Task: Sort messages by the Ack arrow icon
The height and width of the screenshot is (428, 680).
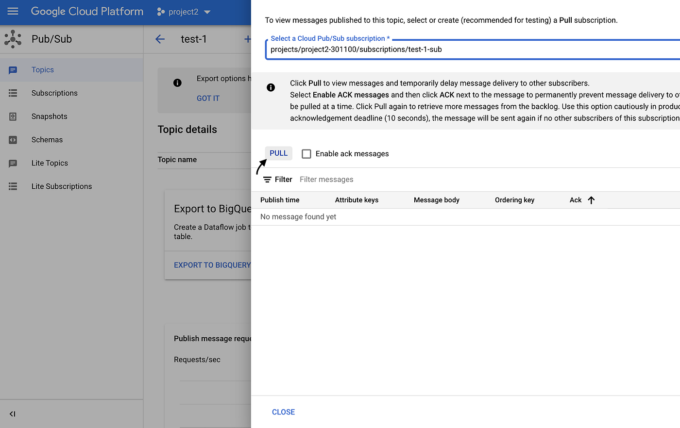Action: (591, 200)
